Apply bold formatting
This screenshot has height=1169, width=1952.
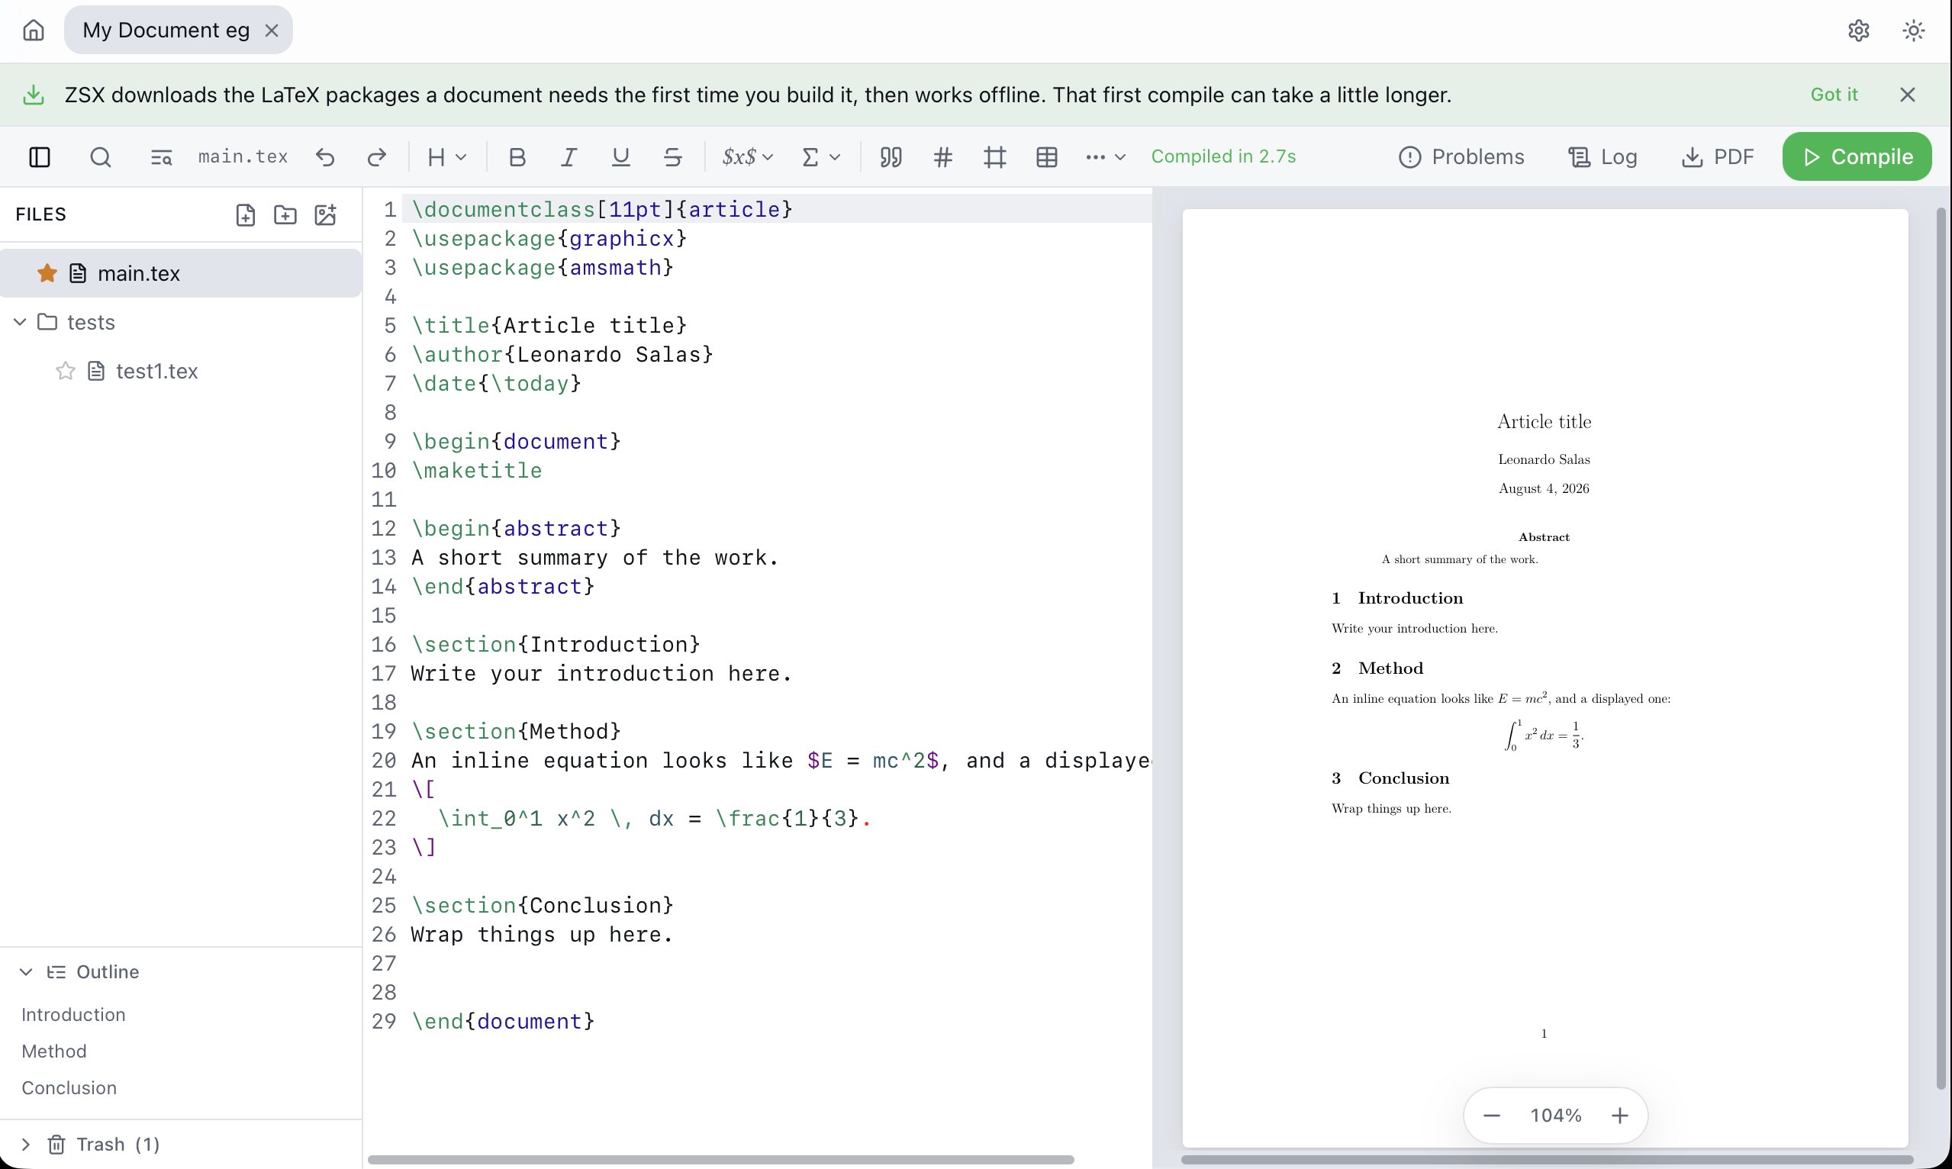coord(517,156)
